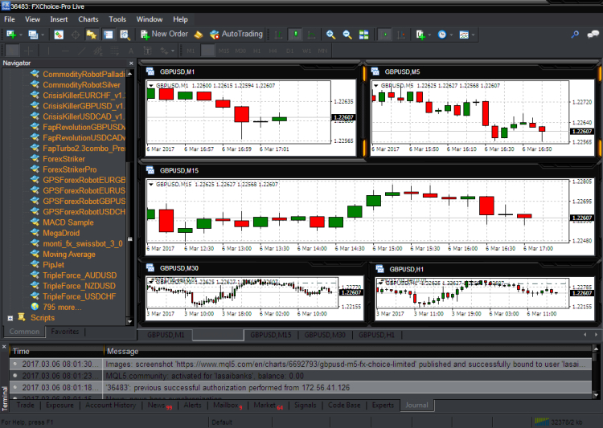Switch to the Favorites tab in Navigator

click(64, 332)
